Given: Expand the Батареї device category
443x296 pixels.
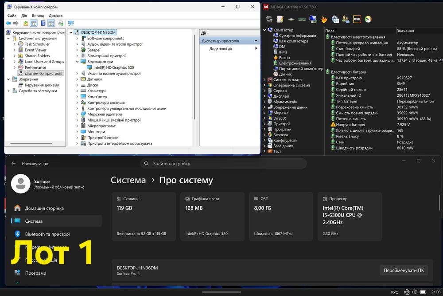Looking at the screenshot, I should coord(77,50).
